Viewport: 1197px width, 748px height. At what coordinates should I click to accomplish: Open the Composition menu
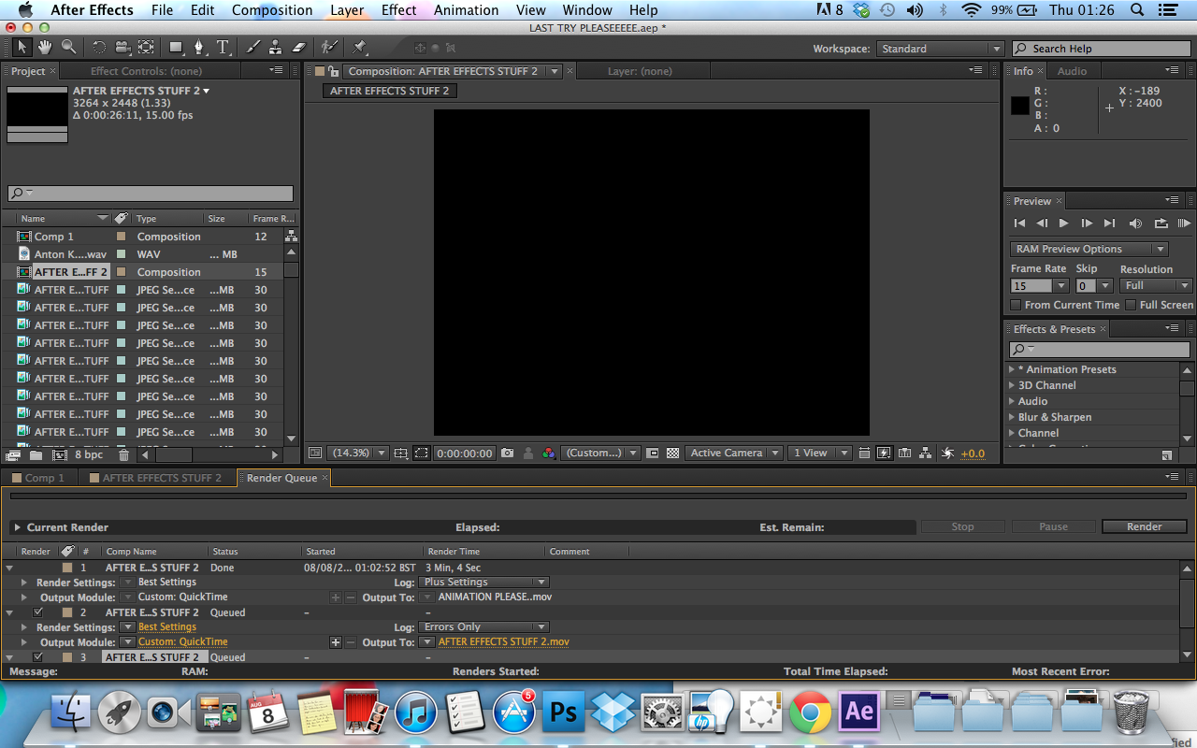click(272, 10)
